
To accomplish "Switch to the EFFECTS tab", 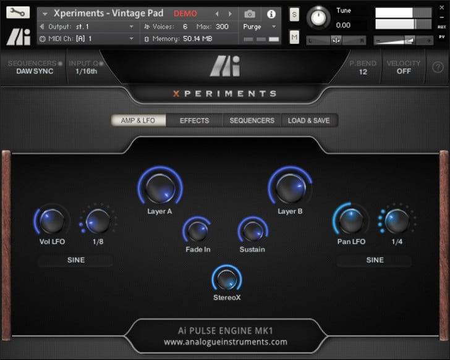I will pyautogui.click(x=194, y=120).
